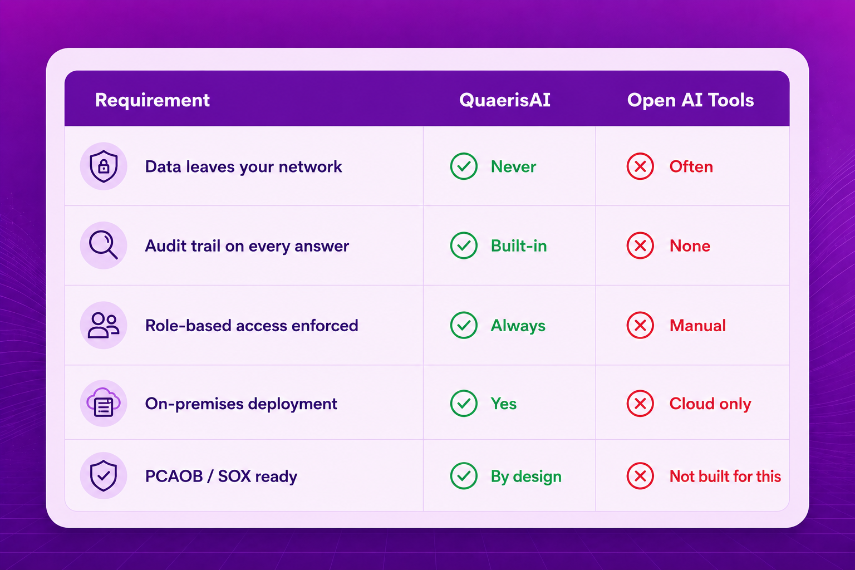Screen dimensions: 855x570
Task: Select the Requirement column header
Action: coord(153,100)
